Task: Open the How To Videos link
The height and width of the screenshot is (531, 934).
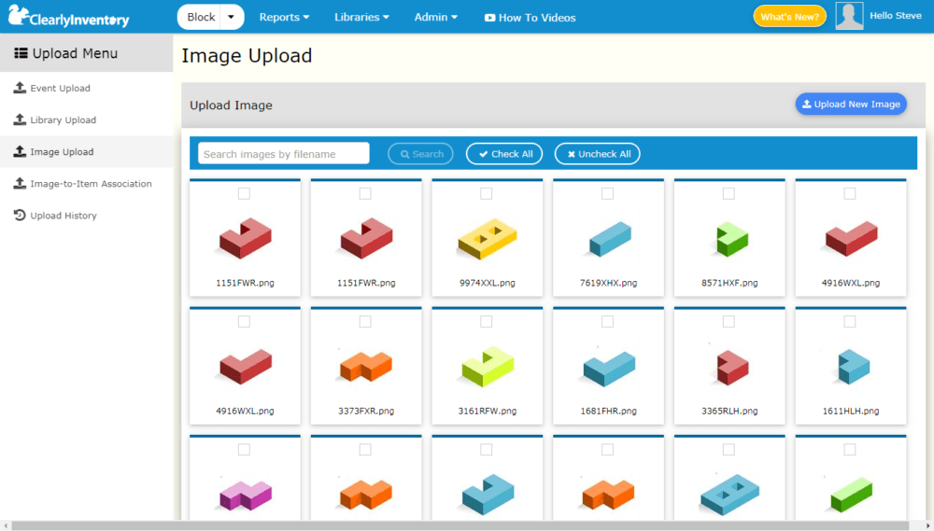Action: (x=531, y=18)
